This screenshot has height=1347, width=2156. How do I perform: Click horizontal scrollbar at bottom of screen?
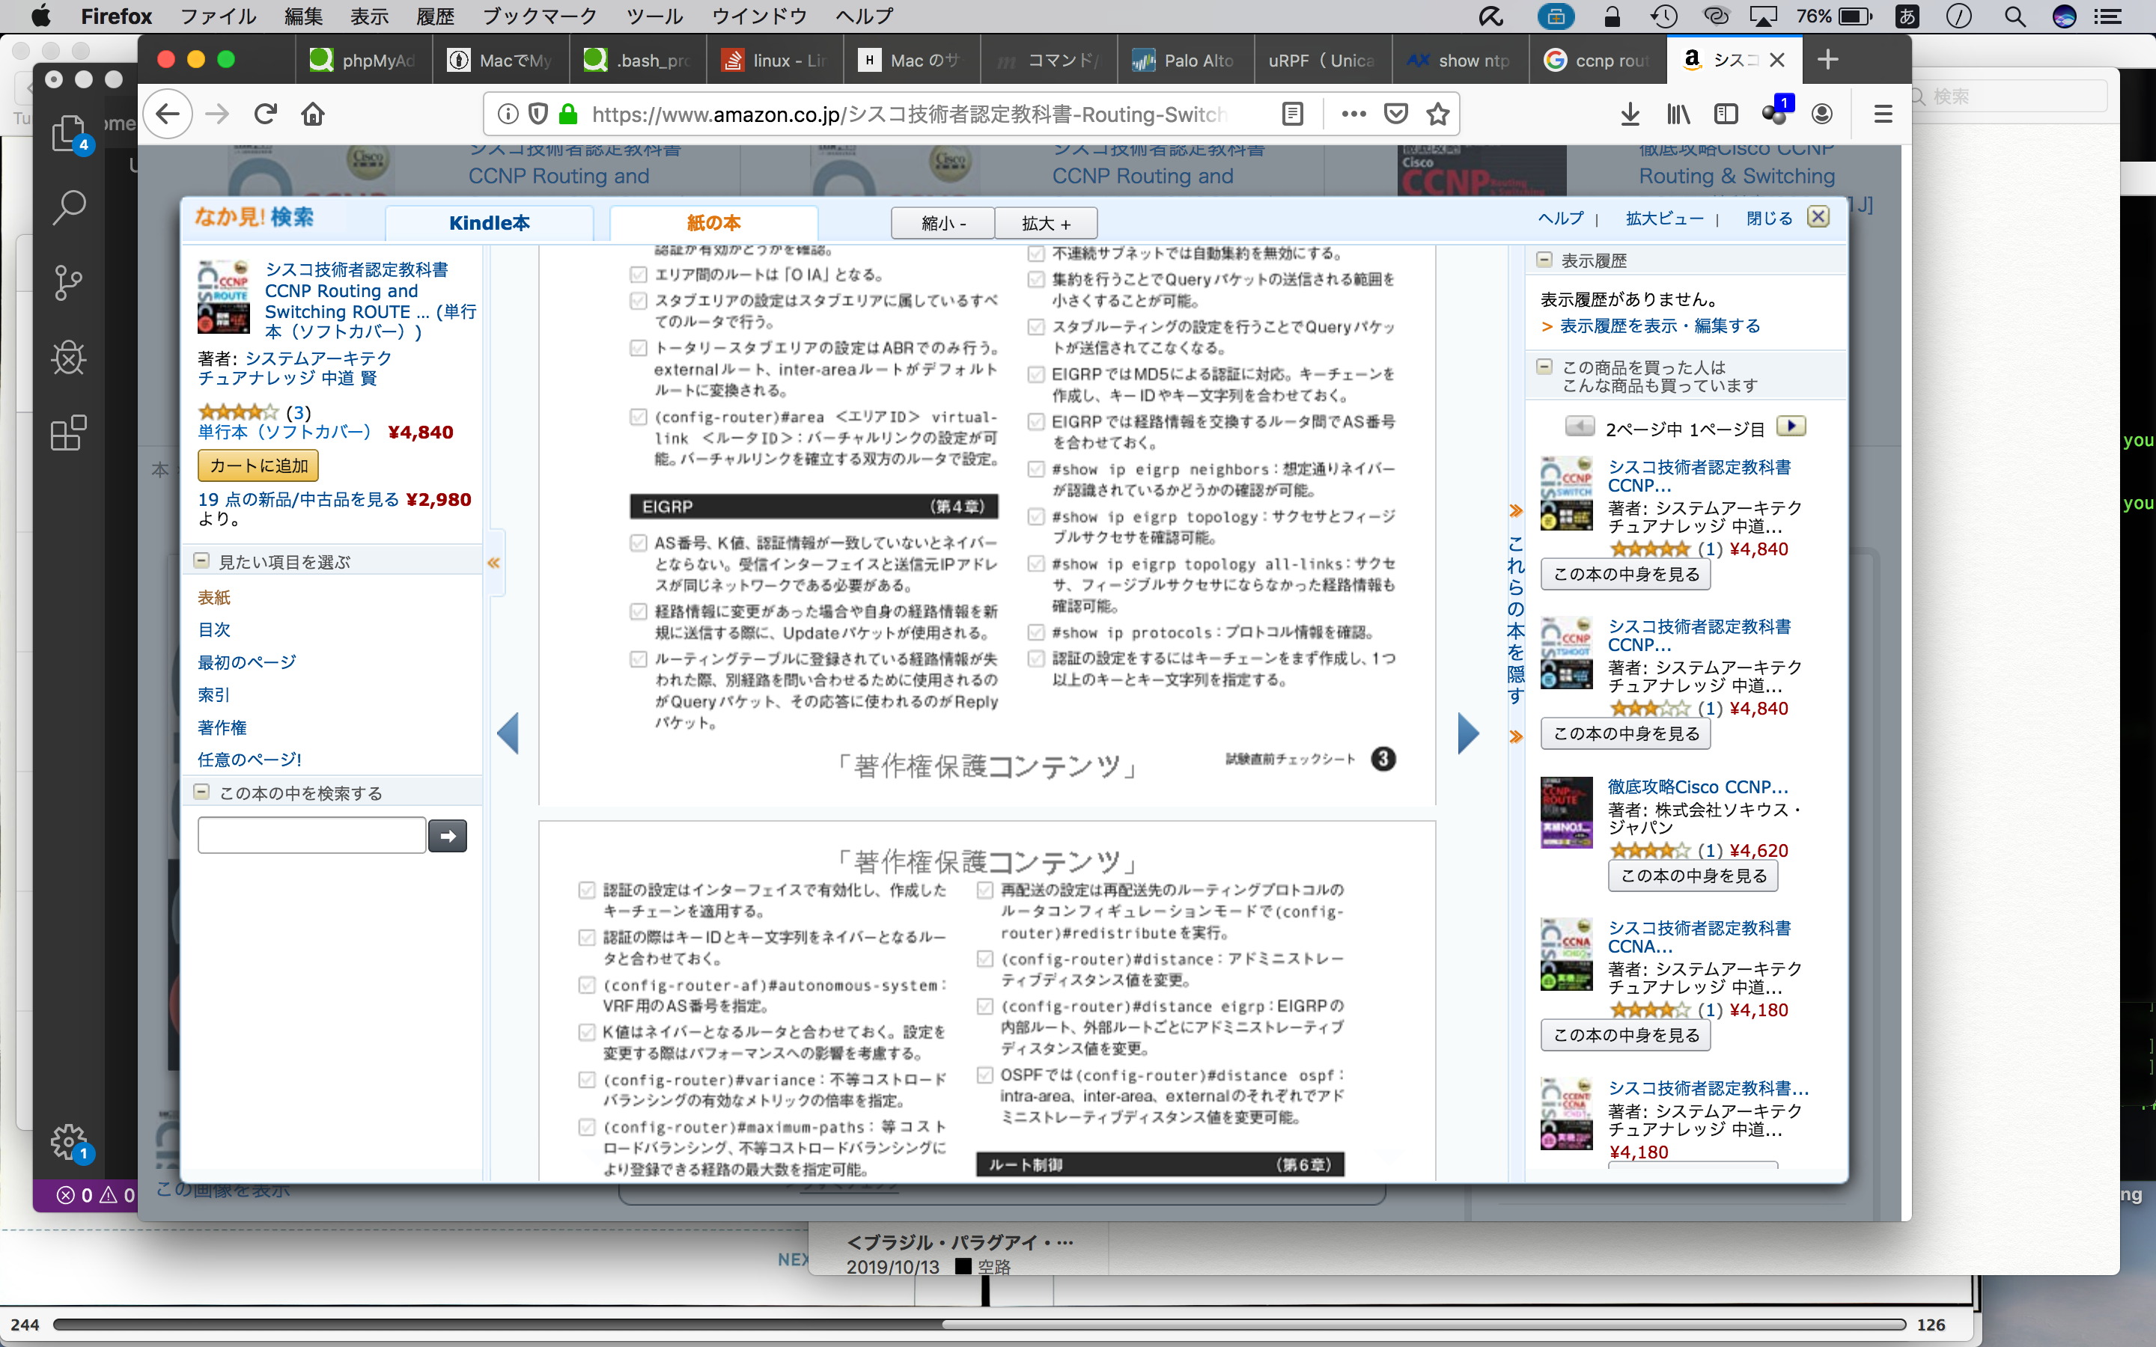point(978,1325)
